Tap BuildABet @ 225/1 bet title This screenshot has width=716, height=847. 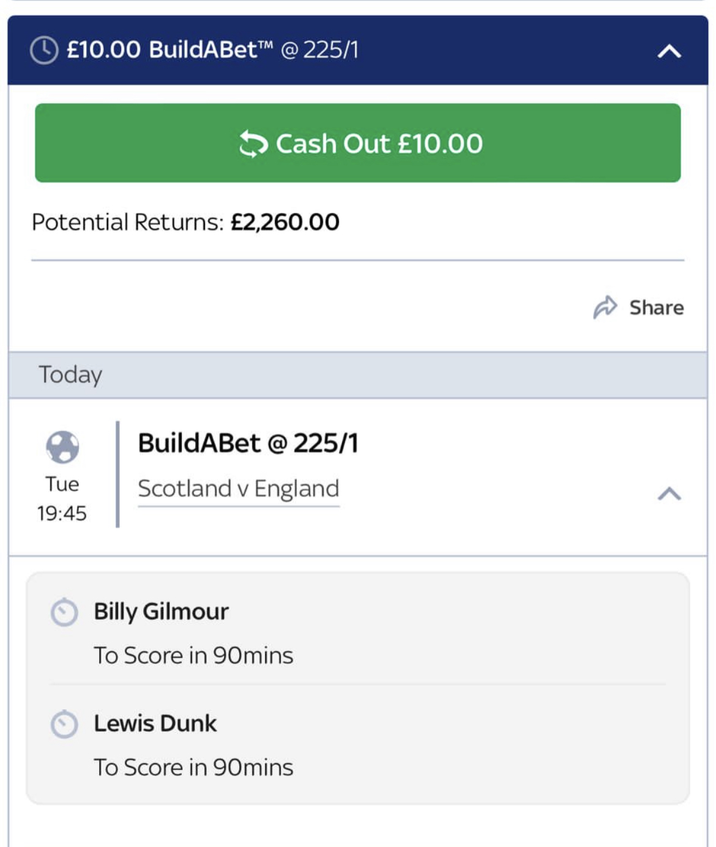(248, 443)
